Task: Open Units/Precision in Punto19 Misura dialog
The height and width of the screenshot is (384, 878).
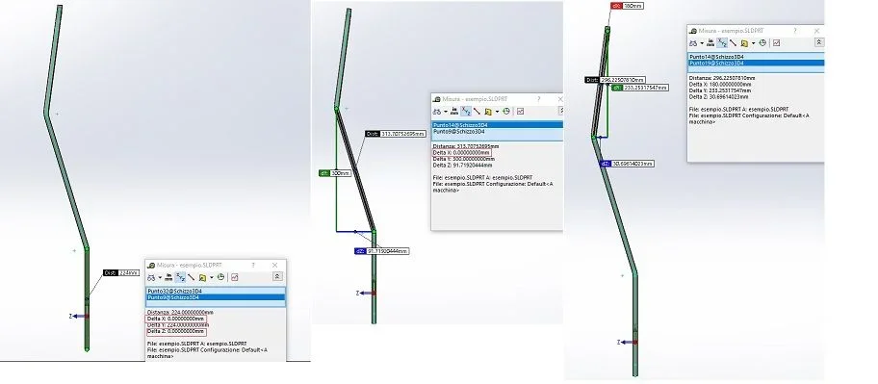Action: click(710, 43)
